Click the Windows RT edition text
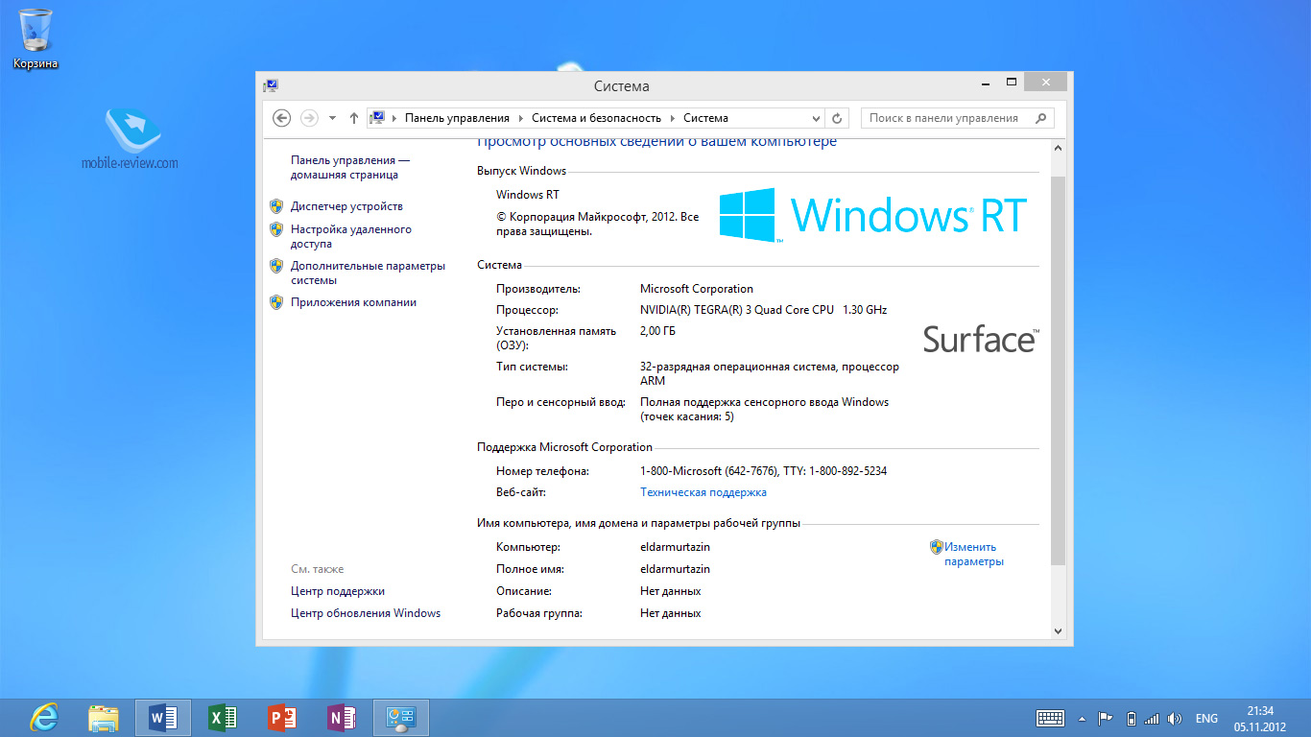The width and height of the screenshot is (1311, 737). (x=527, y=195)
